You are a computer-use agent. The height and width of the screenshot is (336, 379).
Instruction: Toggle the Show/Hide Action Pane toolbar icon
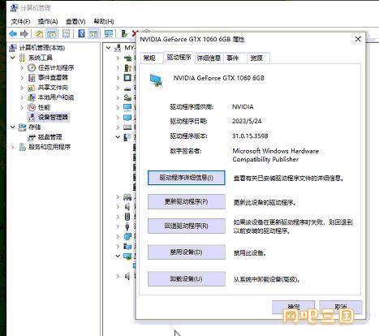click(94, 34)
